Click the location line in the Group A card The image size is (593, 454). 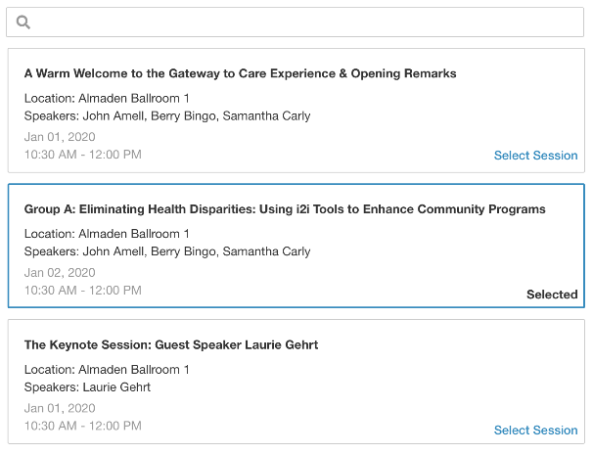[x=107, y=234]
